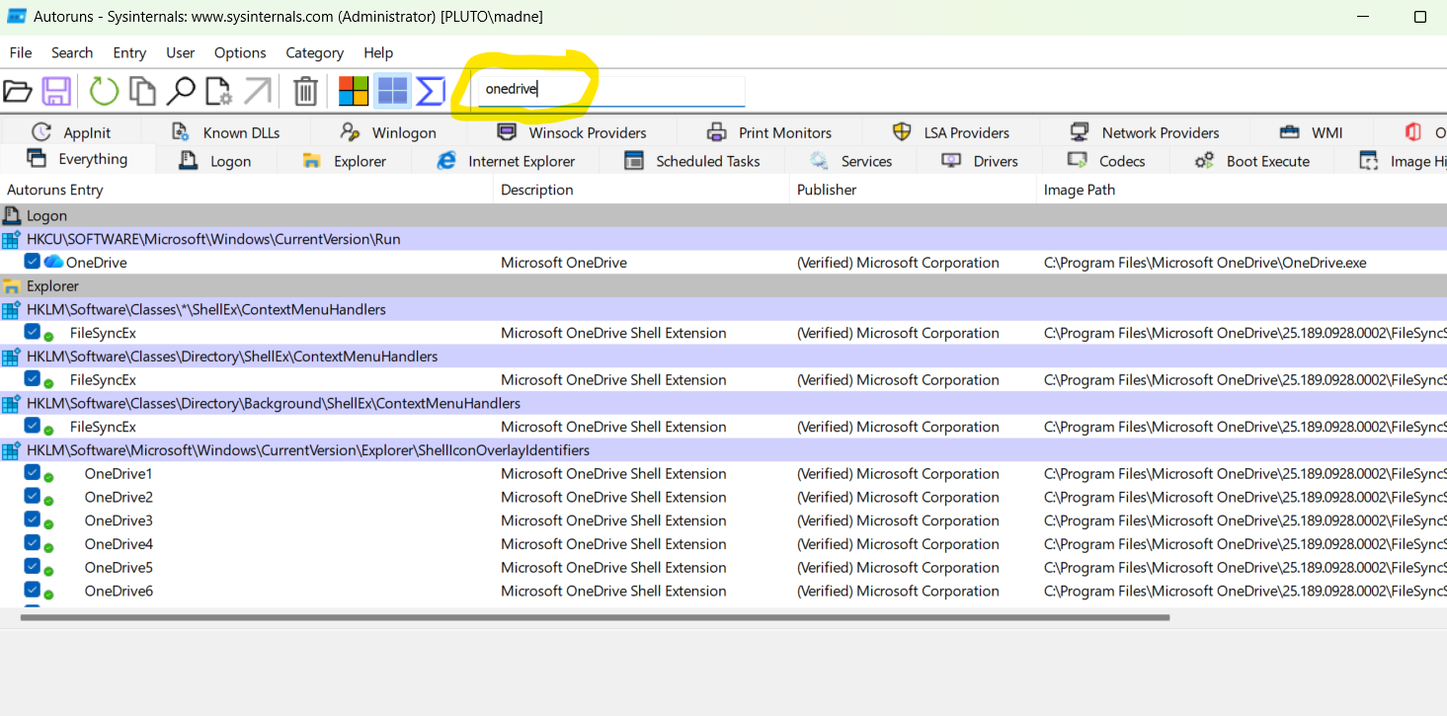Sort by the Description column header
Screen dimensions: 1447x716
pyautogui.click(x=642, y=190)
